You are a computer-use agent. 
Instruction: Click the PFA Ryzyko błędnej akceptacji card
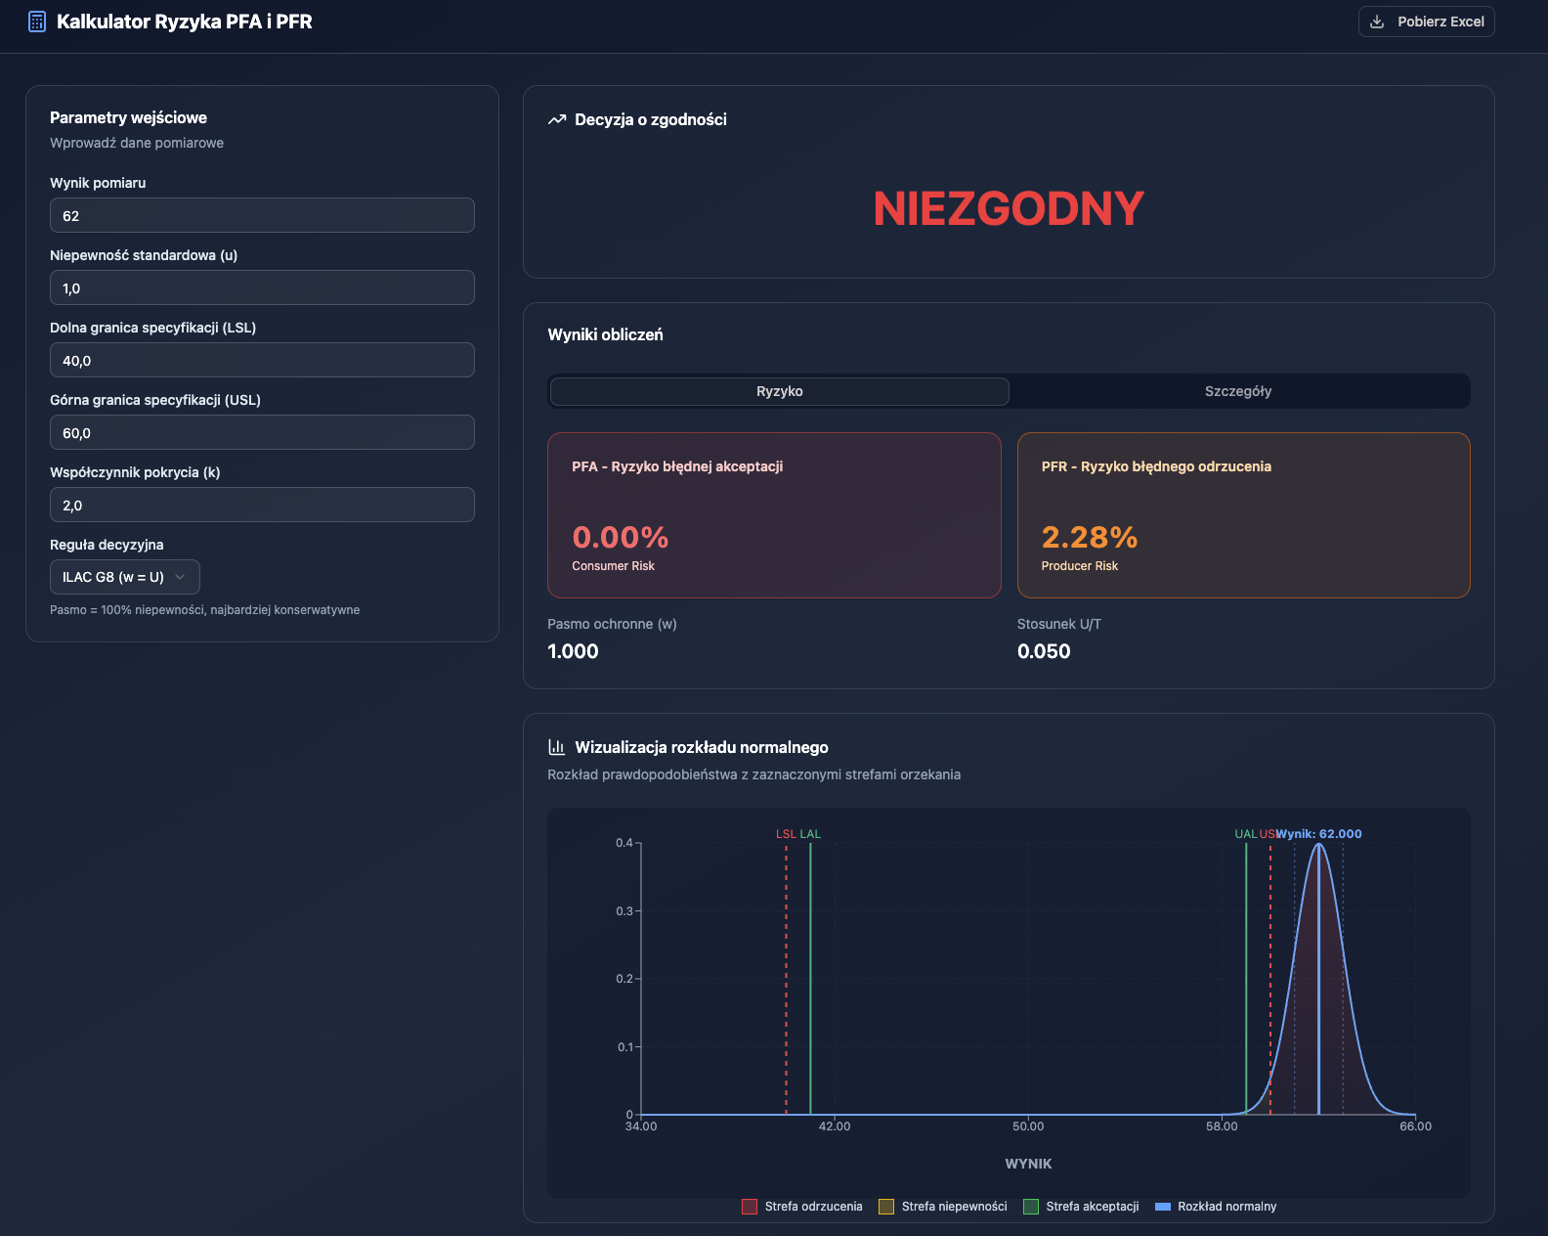tap(774, 515)
